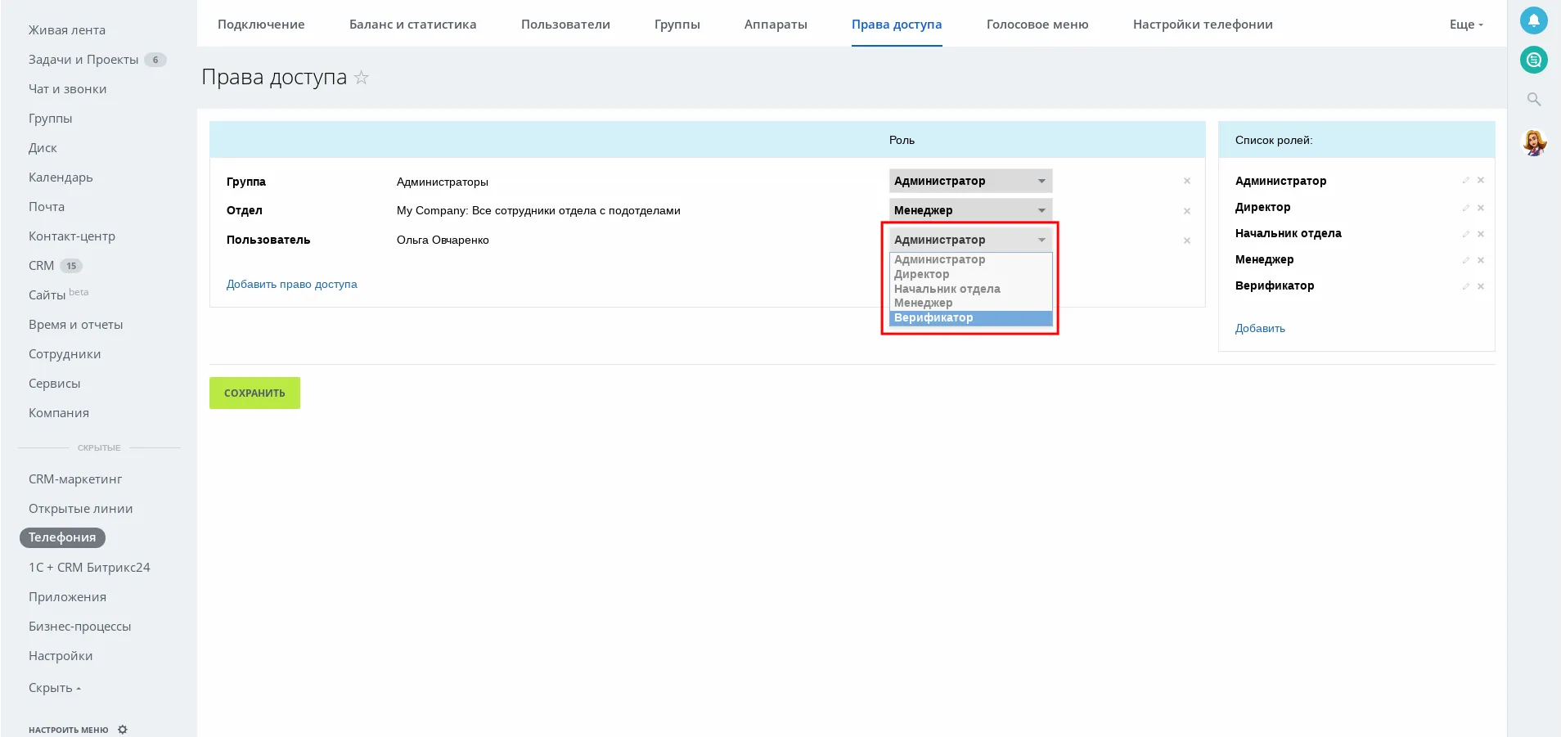The height and width of the screenshot is (737, 1561).
Task: Open the green chat messenger icon
Action: point(1533,60)
